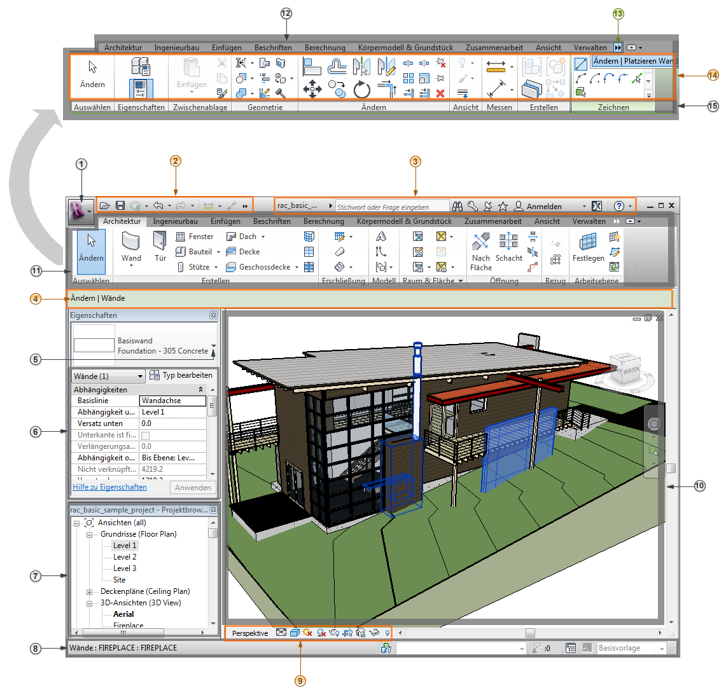Toggle Temporär isolieren glasses icon in view bar
This screenshot has height=695, width=726.
coord(373,633)
